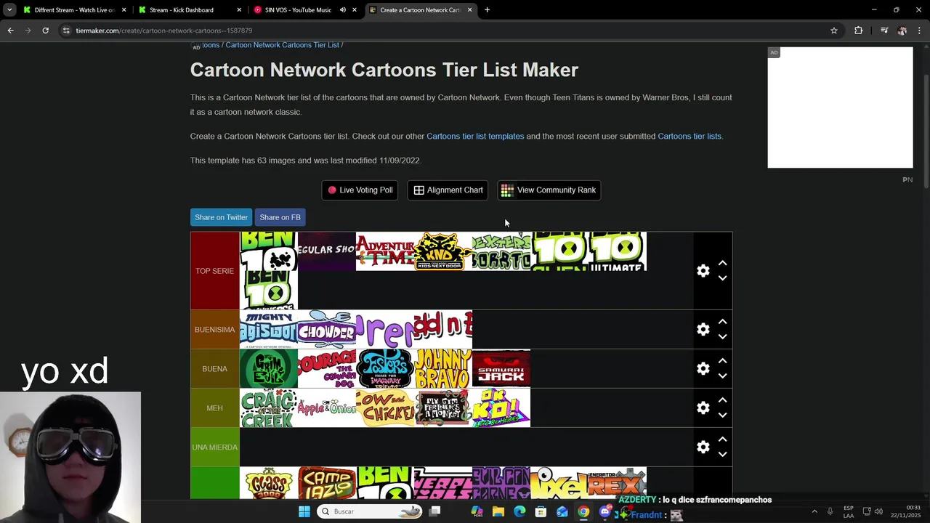The width and height of the screenshot is (930, 523).
Task: Open the browser extensions menu
Action: pos(859,31)
